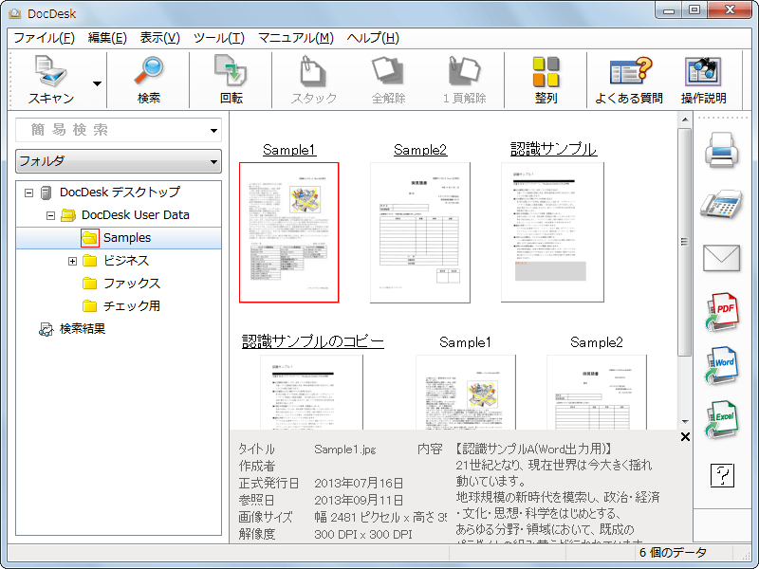759x569 pixels.
Task: Open the ファイル(F) menu
Action: pyautogui.click(x=44, y=38)
